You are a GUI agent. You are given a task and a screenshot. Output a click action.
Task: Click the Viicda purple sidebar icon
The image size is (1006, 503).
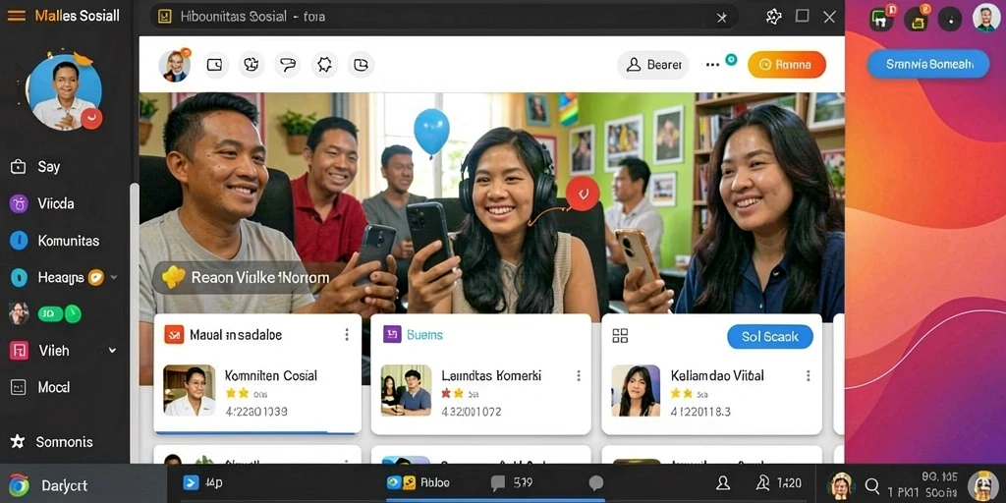click(x=20, y=204)
